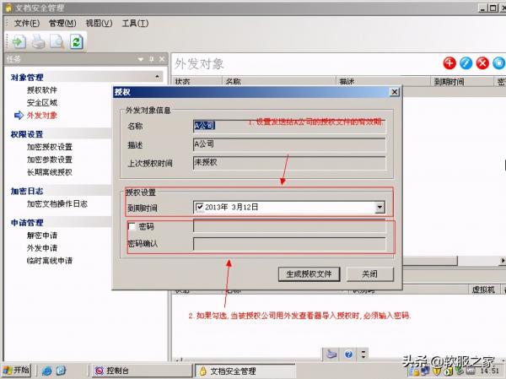The image size is (506, 379).
Task: Open the 视图(V) menu
Action: [99, 24]
